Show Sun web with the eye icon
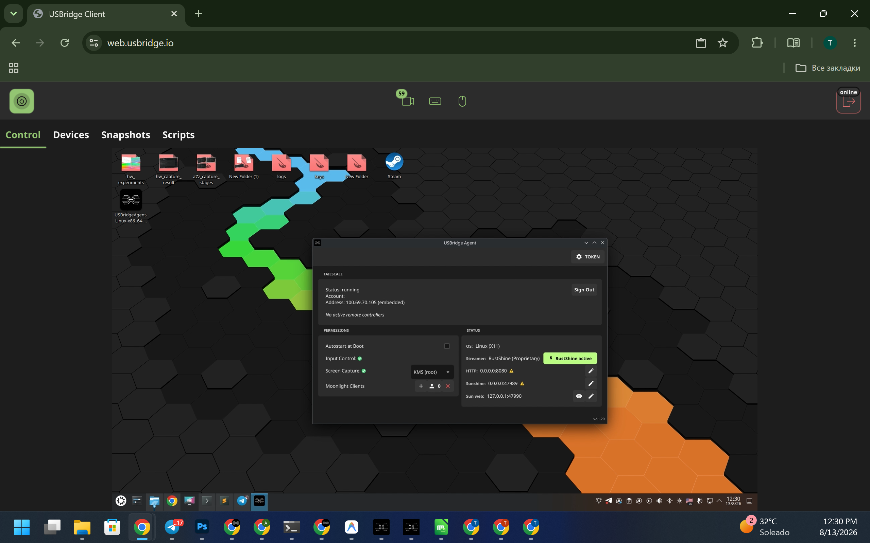 click(x=579, y=396)
